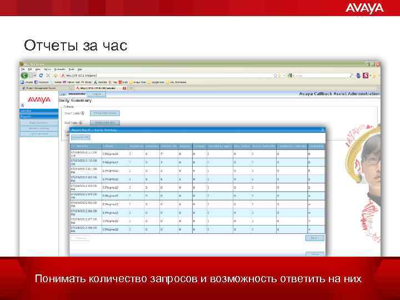Sort by the first date/time column header

click(86, 146)
